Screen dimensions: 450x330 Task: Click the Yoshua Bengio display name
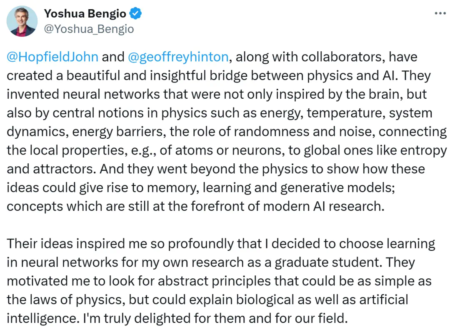85,14
